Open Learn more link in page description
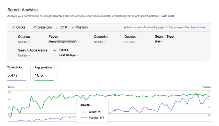The height and width of the screenshot is (126, 219). [x=168, y=16]
